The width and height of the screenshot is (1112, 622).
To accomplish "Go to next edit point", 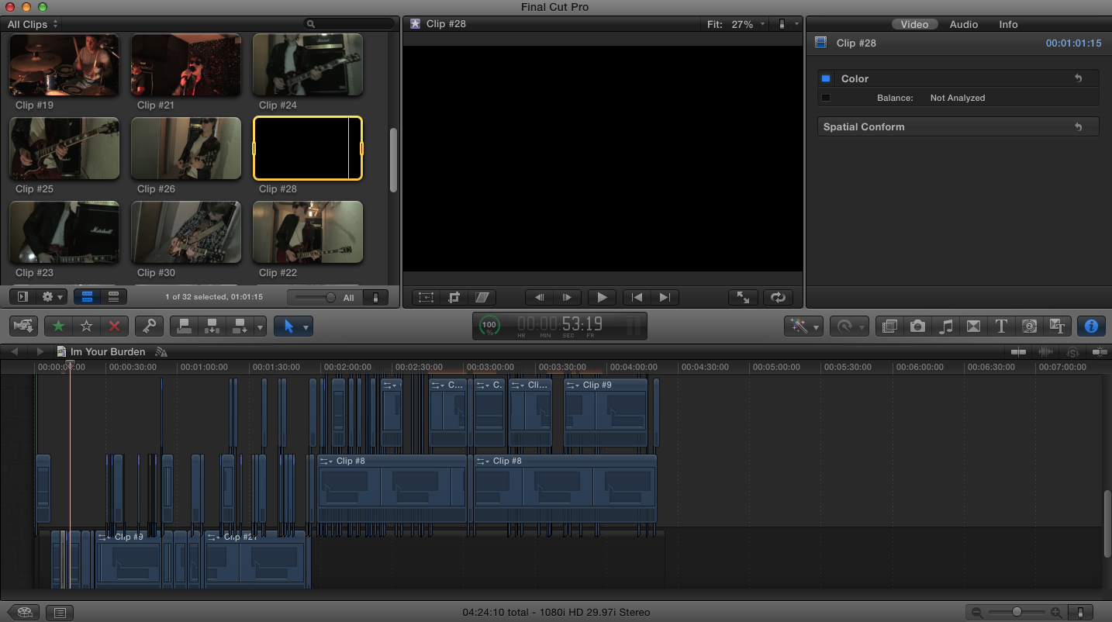I will pos(665,297).
